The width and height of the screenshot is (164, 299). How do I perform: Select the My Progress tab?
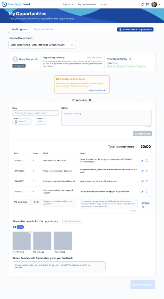(x=20, y=29)
